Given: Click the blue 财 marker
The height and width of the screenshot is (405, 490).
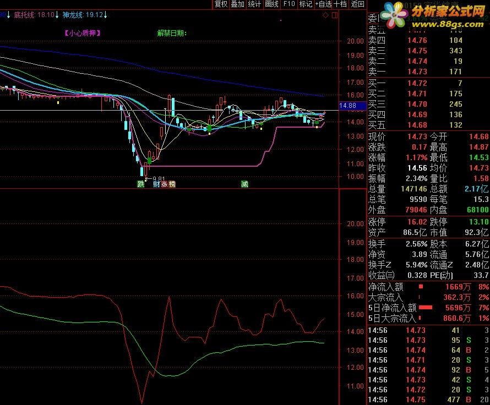Looking at the screenshot, I should coord(156,184).
